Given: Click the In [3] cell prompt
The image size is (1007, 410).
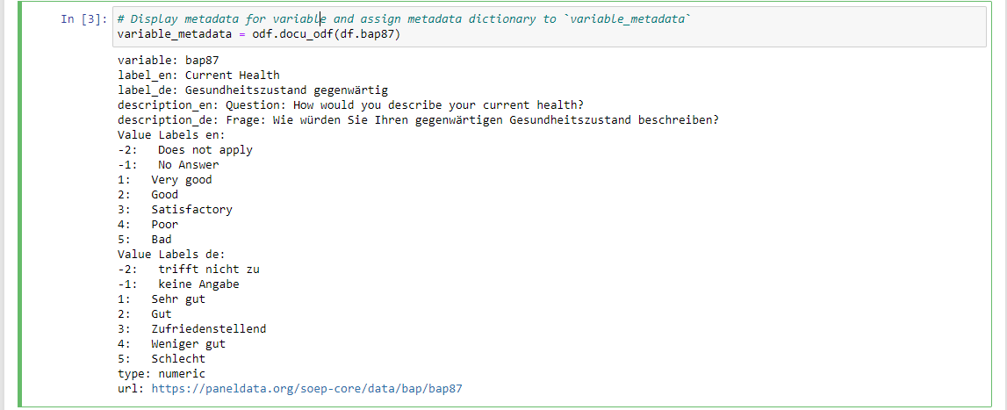Looking at the screenshot, I should pyautogui.click(x=80, y=18).
